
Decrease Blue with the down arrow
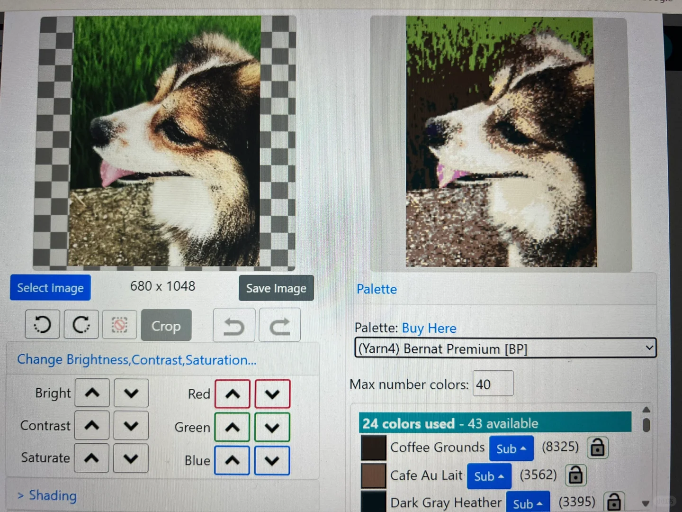[x=272, y=460]
